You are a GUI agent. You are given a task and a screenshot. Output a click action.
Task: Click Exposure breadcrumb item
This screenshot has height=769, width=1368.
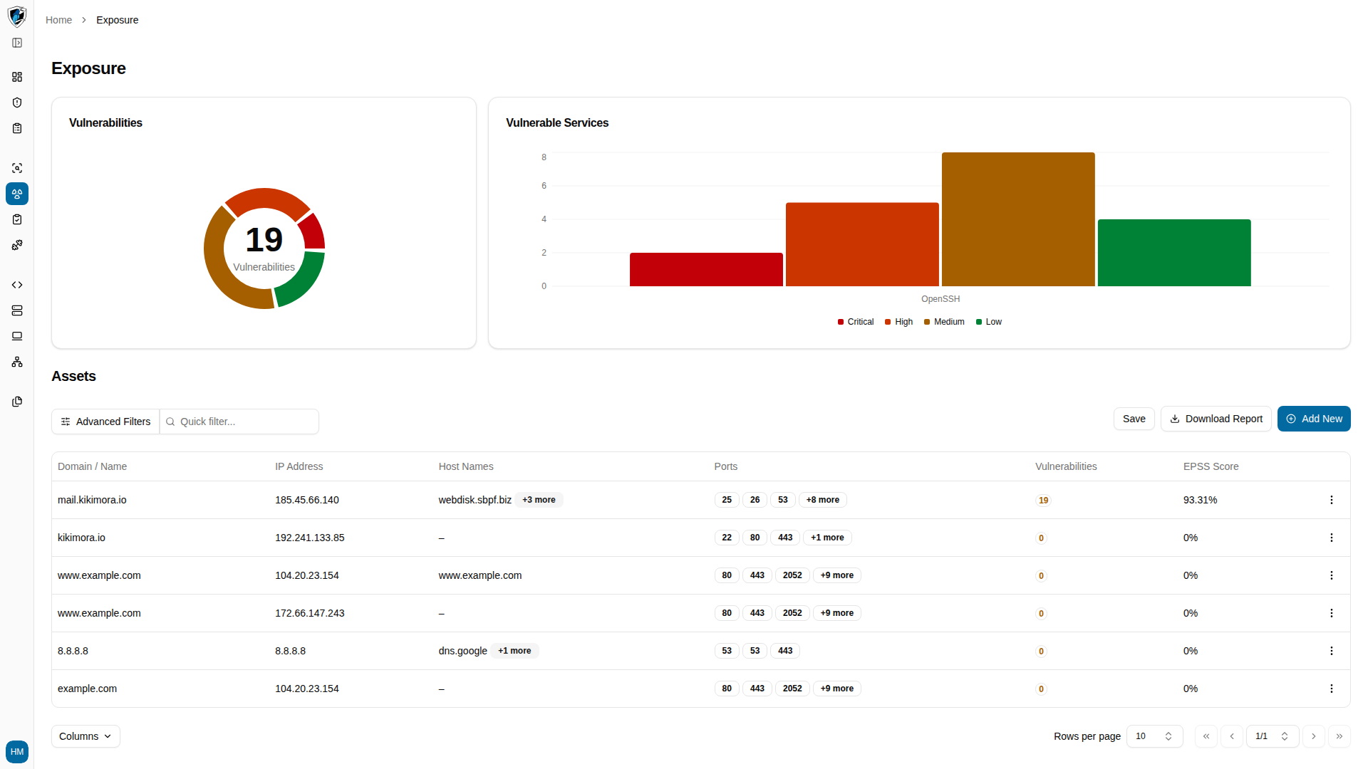coord(117,20)
